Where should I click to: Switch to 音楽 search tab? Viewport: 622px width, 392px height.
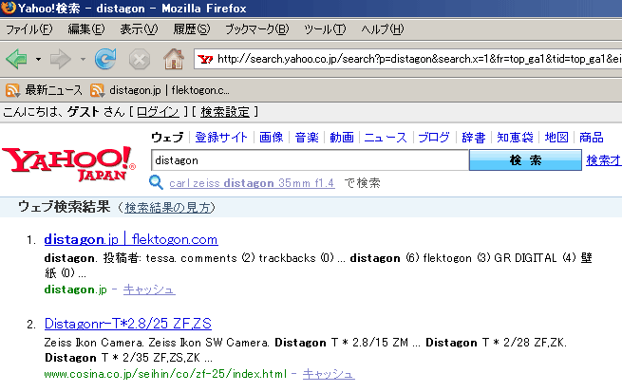(307, 137)
